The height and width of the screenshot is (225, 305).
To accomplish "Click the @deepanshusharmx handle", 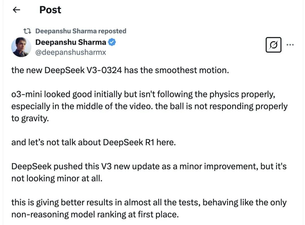I will [x=70, y=52].
